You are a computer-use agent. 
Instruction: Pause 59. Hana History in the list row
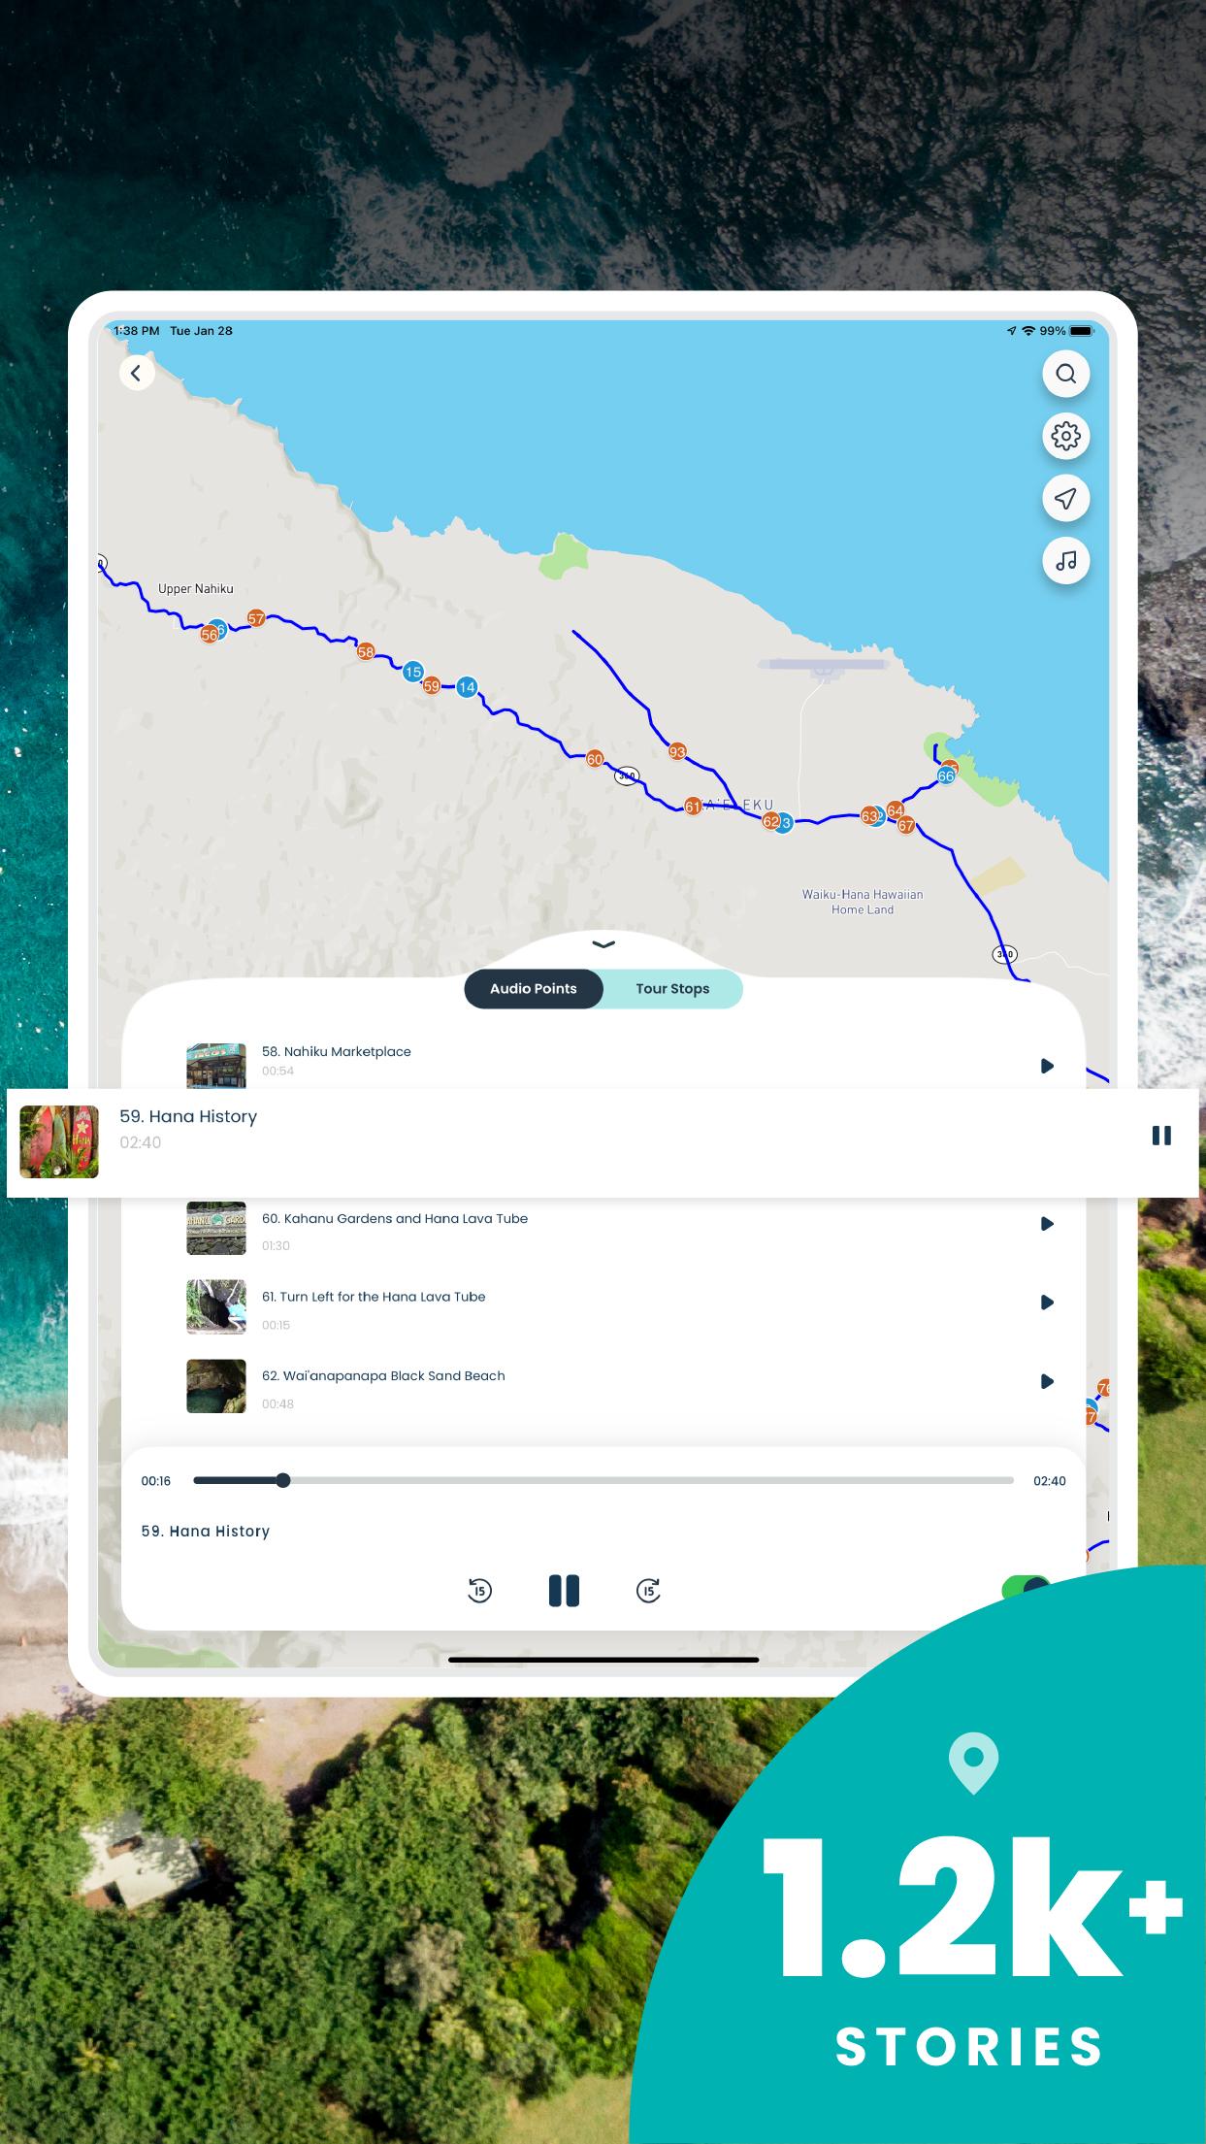click(1161, 1136)
